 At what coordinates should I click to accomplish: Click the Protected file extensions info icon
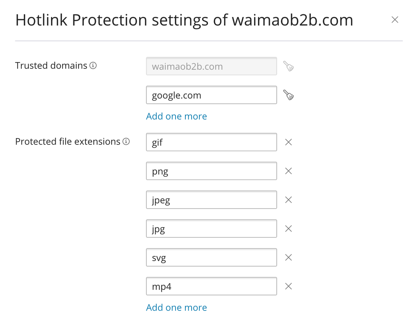tap(126, 141)
